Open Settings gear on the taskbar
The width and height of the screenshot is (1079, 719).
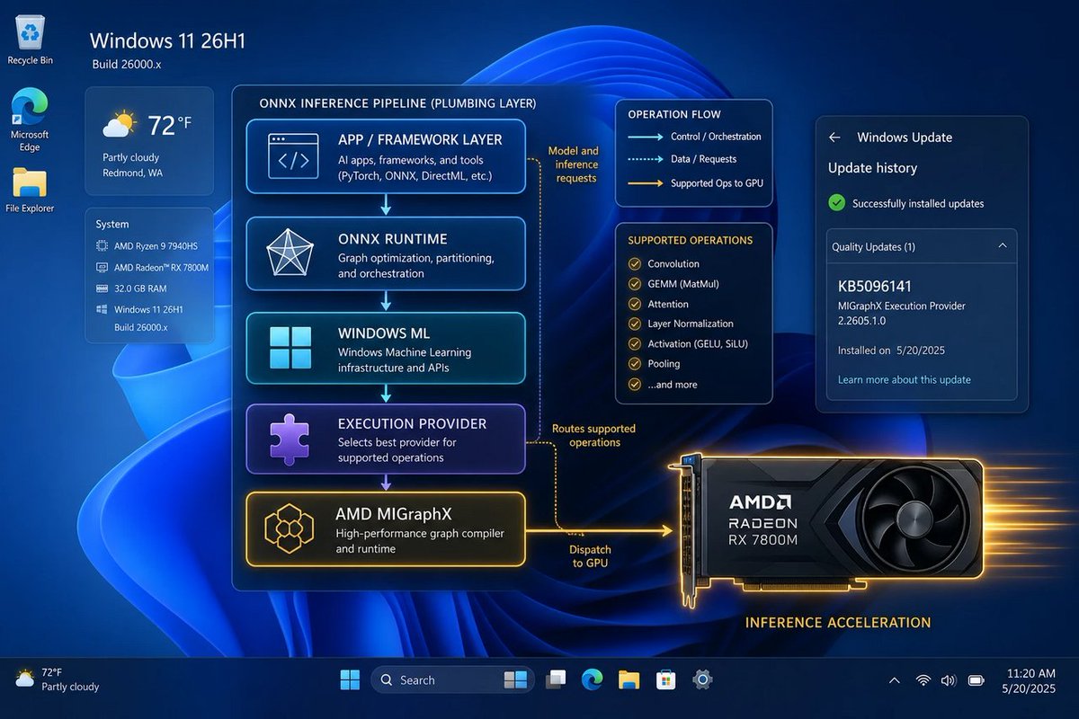(x=702, y=679)
